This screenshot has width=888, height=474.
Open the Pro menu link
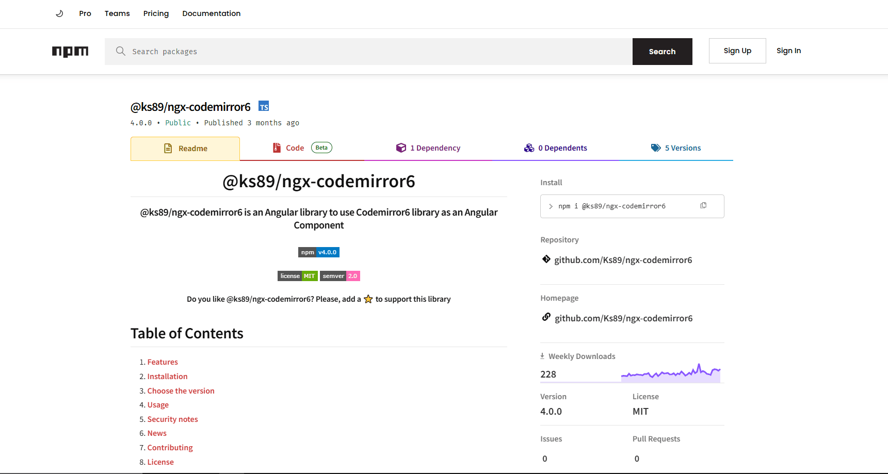[x=85, y=13]
